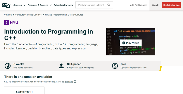Expand the Programs & Degrees chevron
The height and width of the screenshot is (94, 183).
(x=51, y=5)
